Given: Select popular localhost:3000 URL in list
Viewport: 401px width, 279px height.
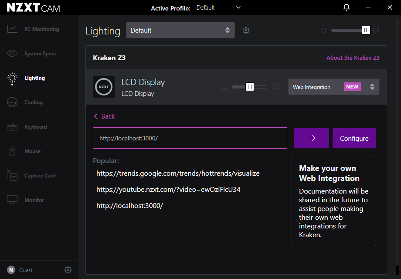Looking at the screenshot, I should tap(129, 206).
